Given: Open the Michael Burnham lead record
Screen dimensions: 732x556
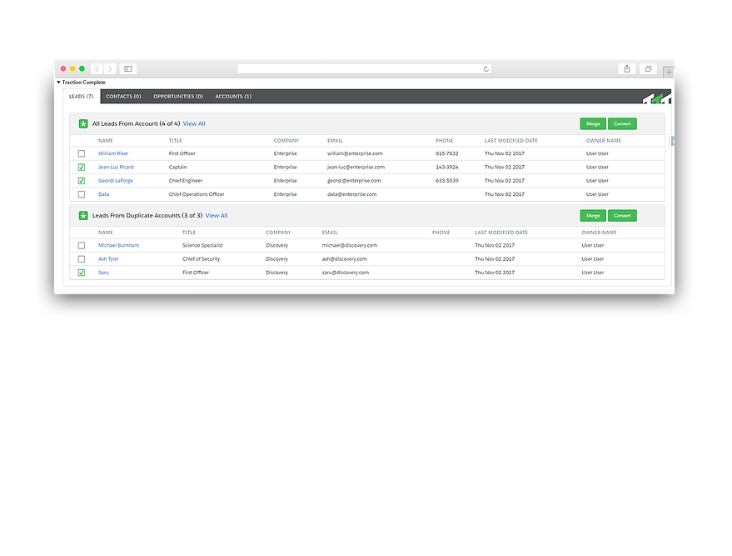Looking at the screenshot, I should pyautogui.click(x=118, y=245).
